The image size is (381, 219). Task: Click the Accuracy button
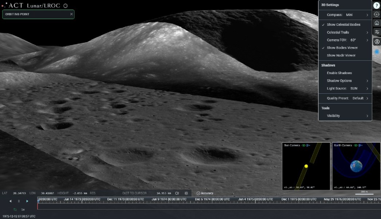coord(205,193)
